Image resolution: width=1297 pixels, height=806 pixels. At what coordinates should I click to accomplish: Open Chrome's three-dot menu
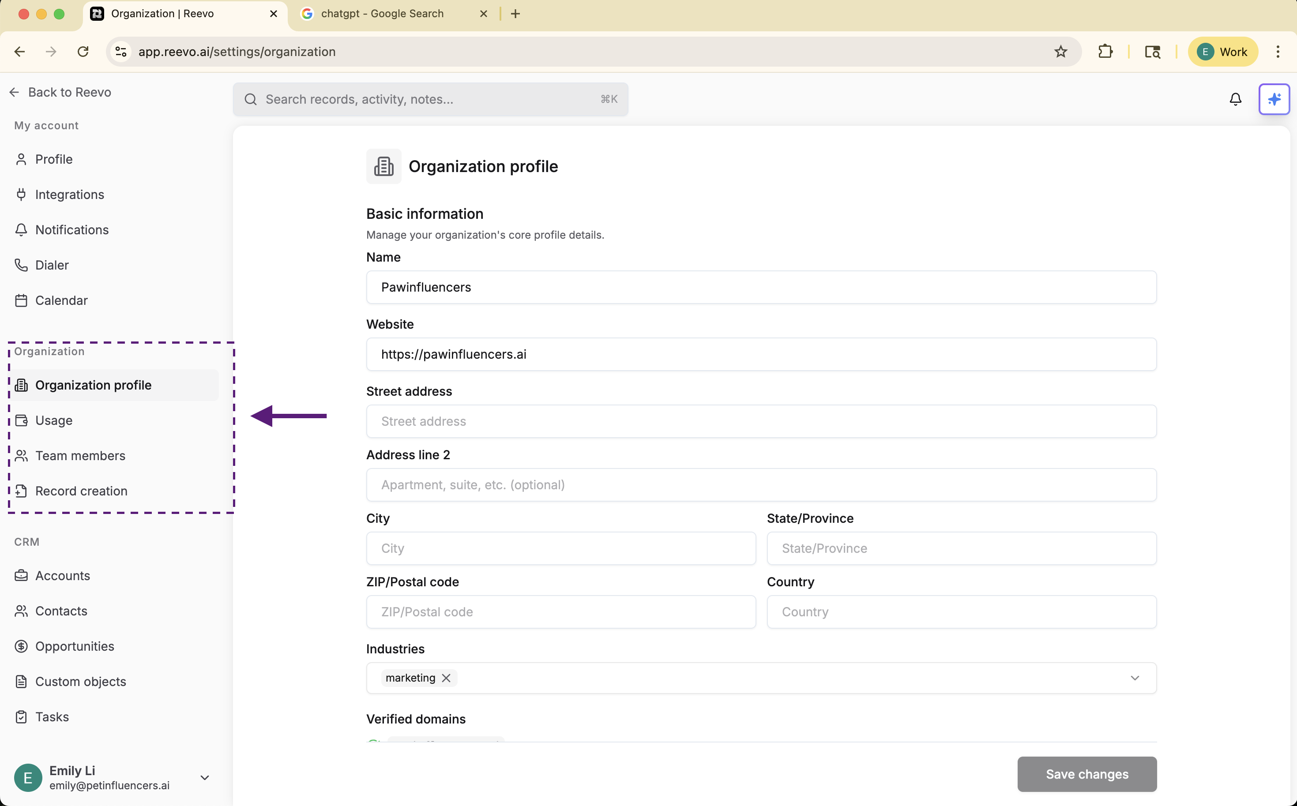1277,52
